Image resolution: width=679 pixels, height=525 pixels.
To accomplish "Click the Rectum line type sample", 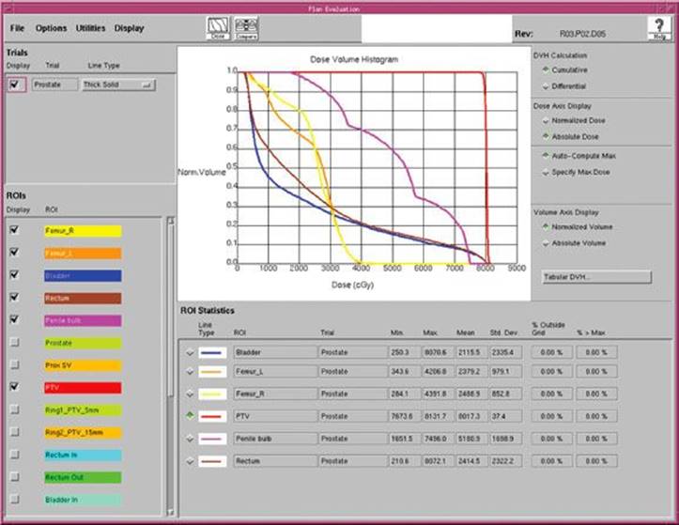I will pyautogui.click(x=212, y=461).
